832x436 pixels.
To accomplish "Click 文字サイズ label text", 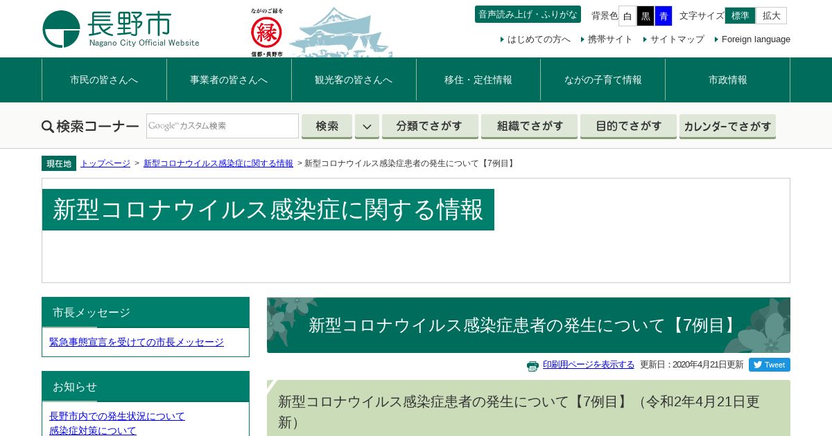I will [x=702, y=15].
